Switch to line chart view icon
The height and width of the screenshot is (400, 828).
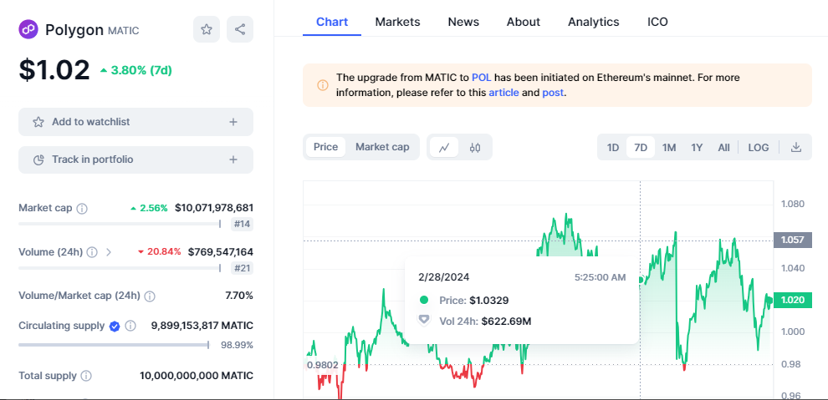click(x=444, y=148)
